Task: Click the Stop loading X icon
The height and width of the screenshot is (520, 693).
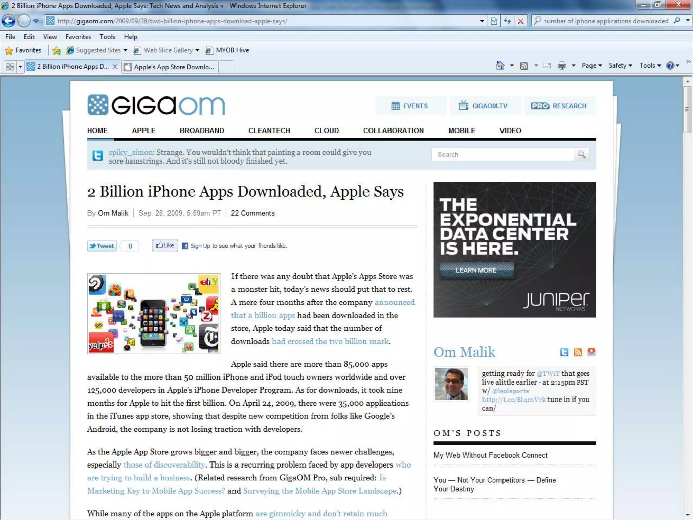Action: (520, 21)
